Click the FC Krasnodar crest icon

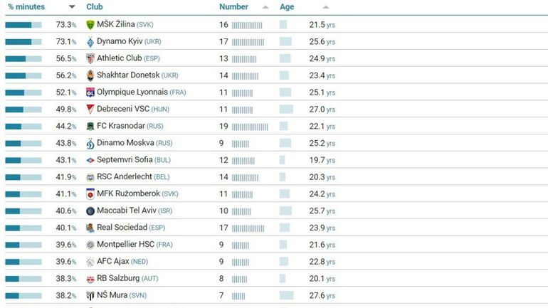click(x=90, y=126)
